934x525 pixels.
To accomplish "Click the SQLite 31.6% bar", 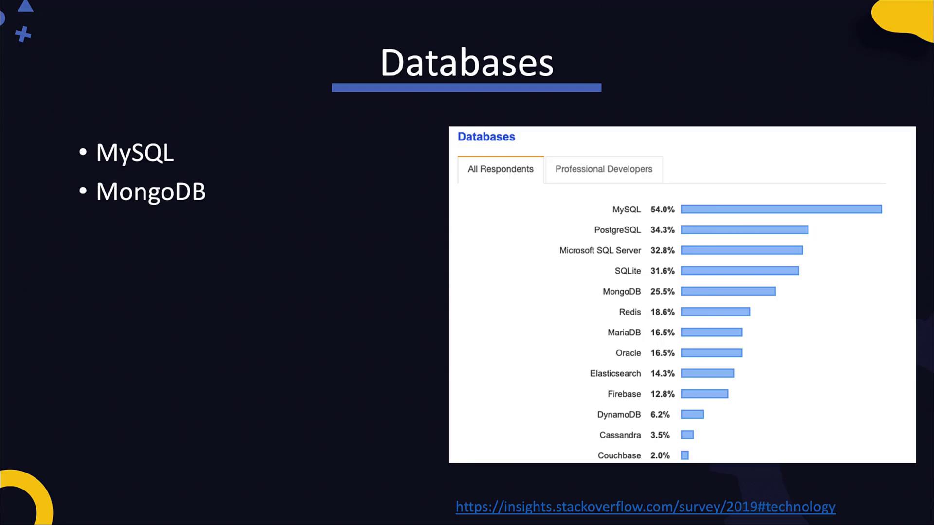I will point(739,271).
